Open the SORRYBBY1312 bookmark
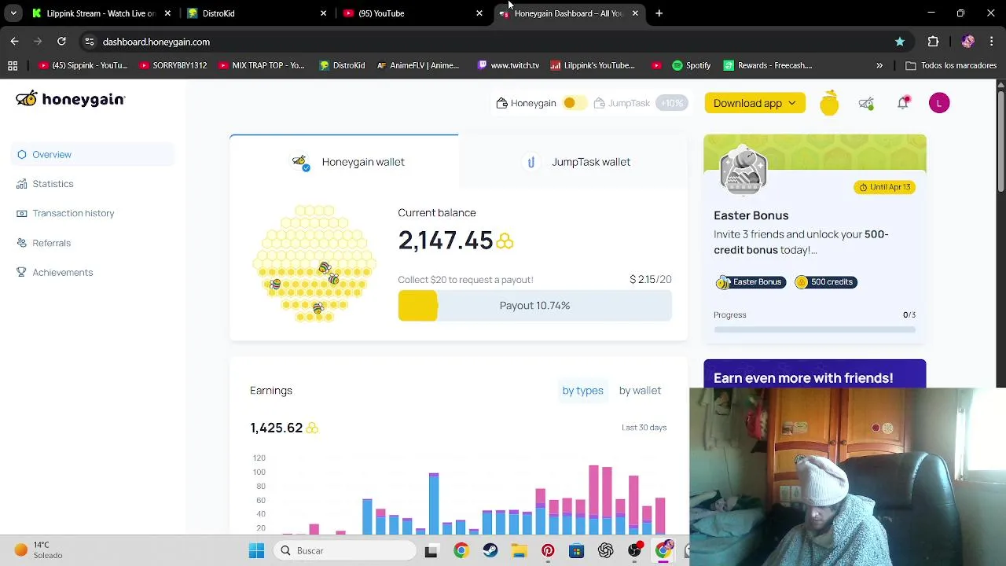The height and width of the screenshot is (566, 1006). 173,65
